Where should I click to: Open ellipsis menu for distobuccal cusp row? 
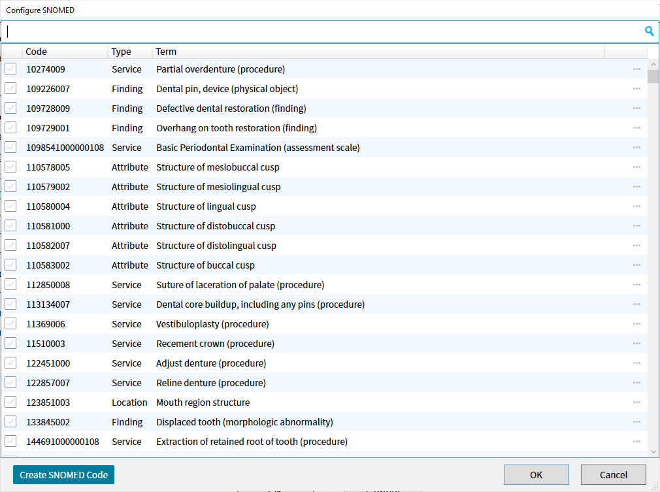coord(636,226)
